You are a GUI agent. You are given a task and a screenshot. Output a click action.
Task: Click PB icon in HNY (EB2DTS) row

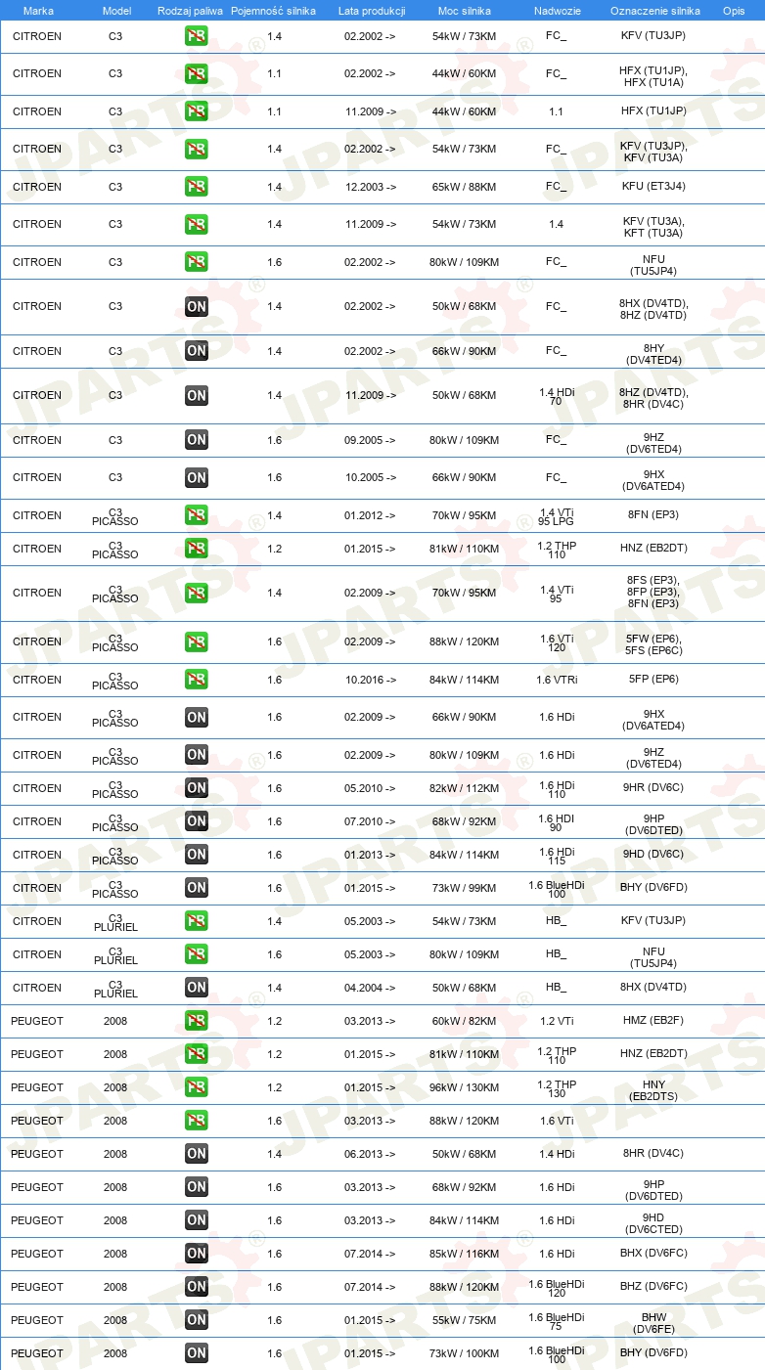(x=197, y=1087)
